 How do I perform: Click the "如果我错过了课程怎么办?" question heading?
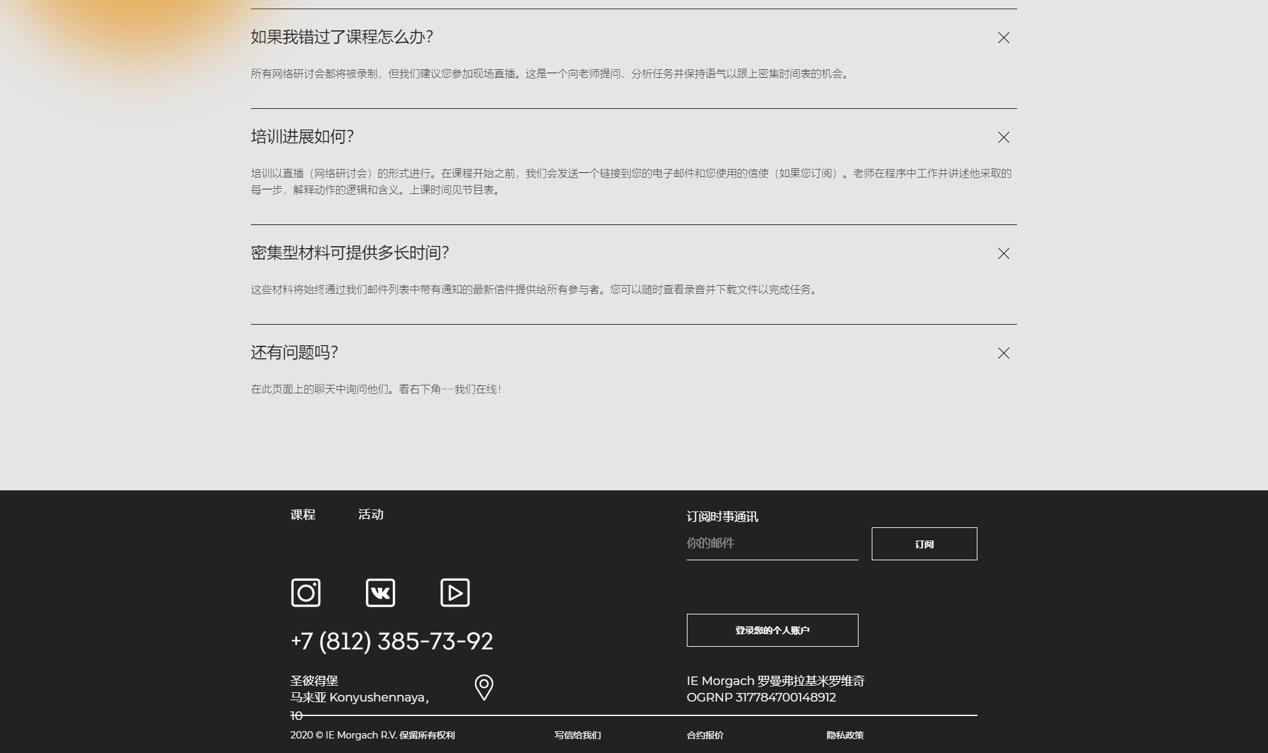[342, 37]
